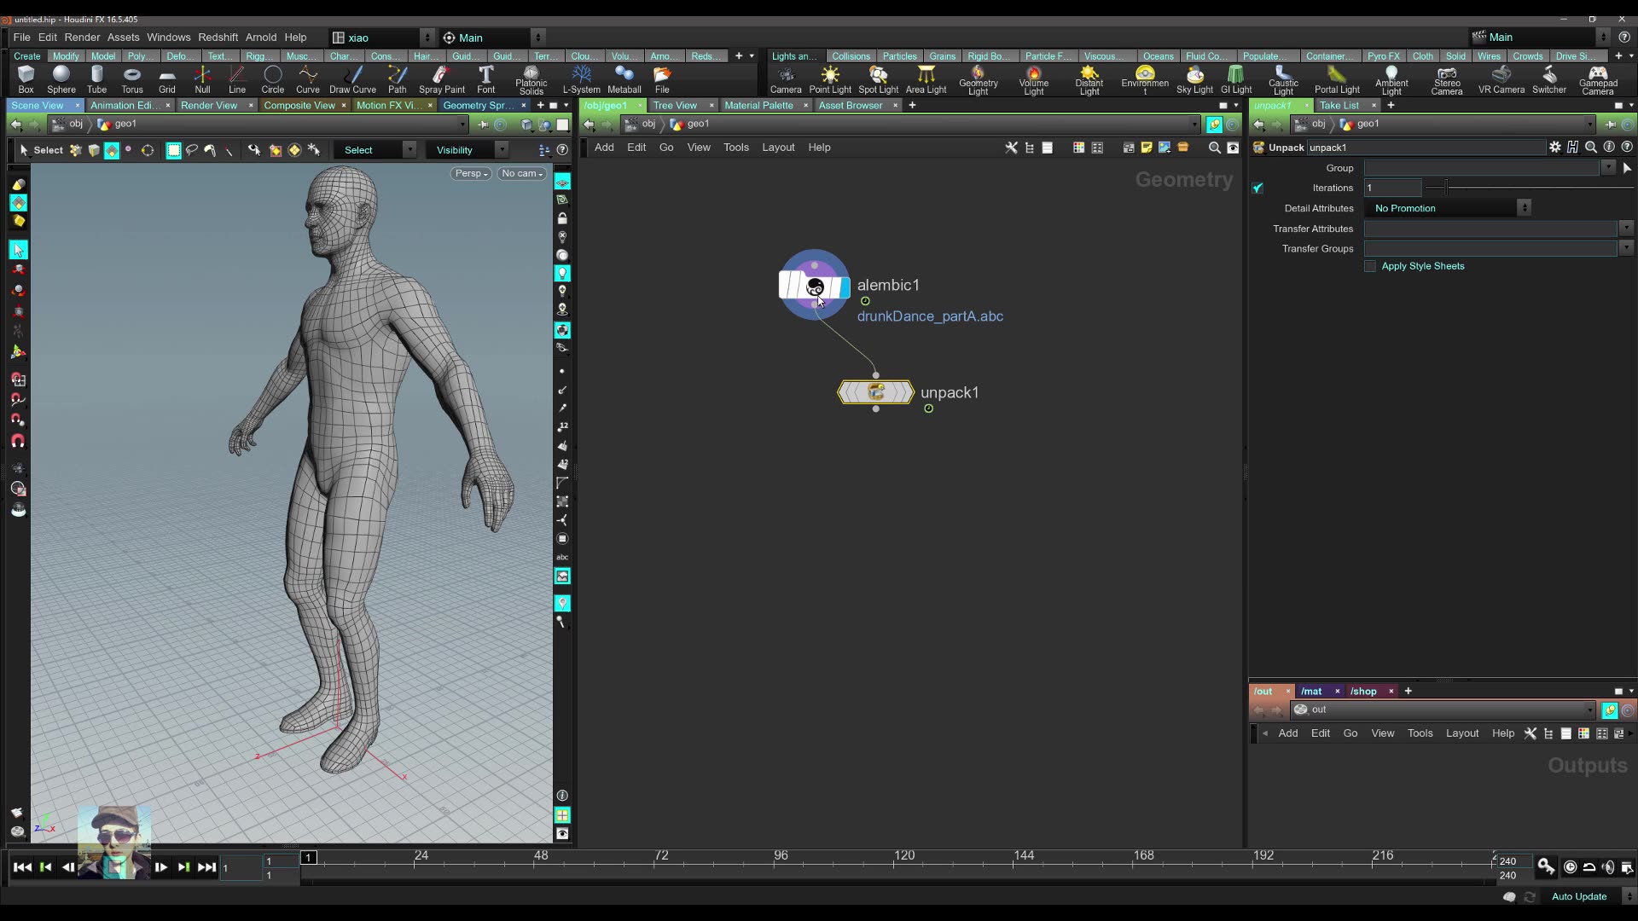Screen dimensions: 1638x921
Task: Toggle audio on the playbar
Action: 1608,867
